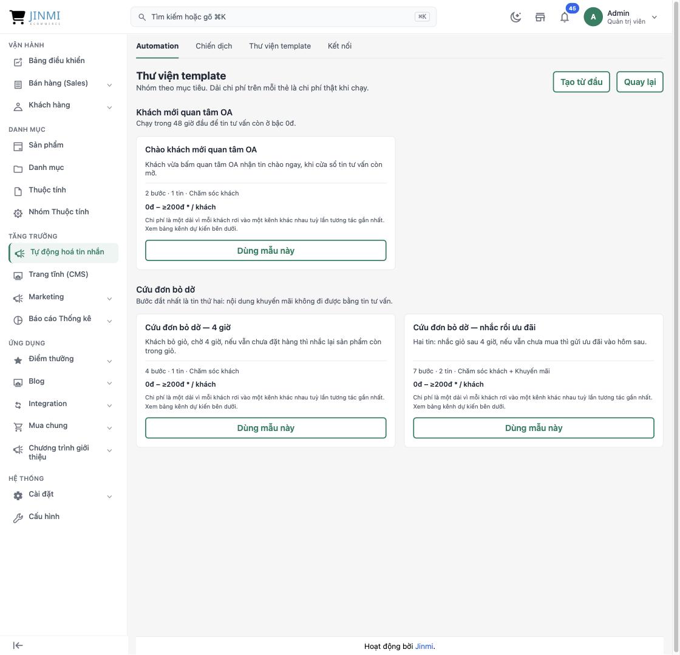Viewport: 680px width, 655px height.
Task: Open Admin account dropdown
Action: (621, 18)
